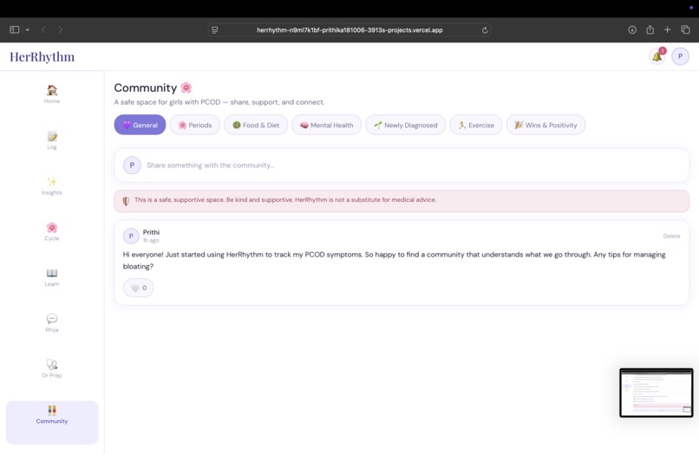Delete Prithi's post
This screenshot has width=699, height=454.
pos(671,237)
